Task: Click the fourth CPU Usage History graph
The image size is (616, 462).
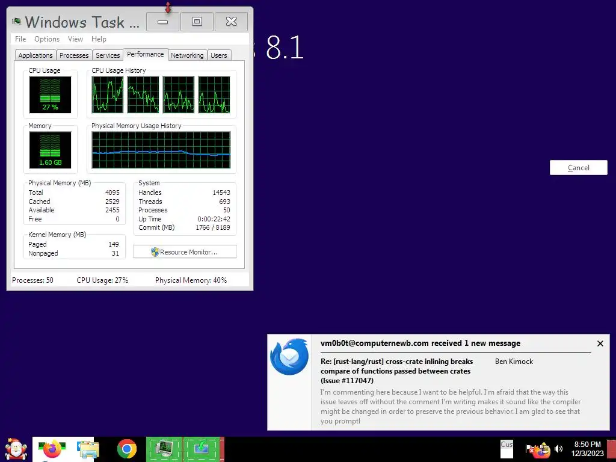Action: click(x=214, y=94)
